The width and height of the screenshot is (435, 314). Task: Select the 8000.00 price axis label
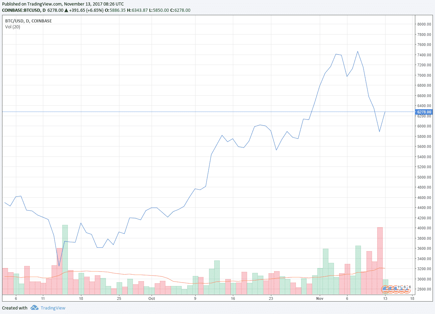424,24
